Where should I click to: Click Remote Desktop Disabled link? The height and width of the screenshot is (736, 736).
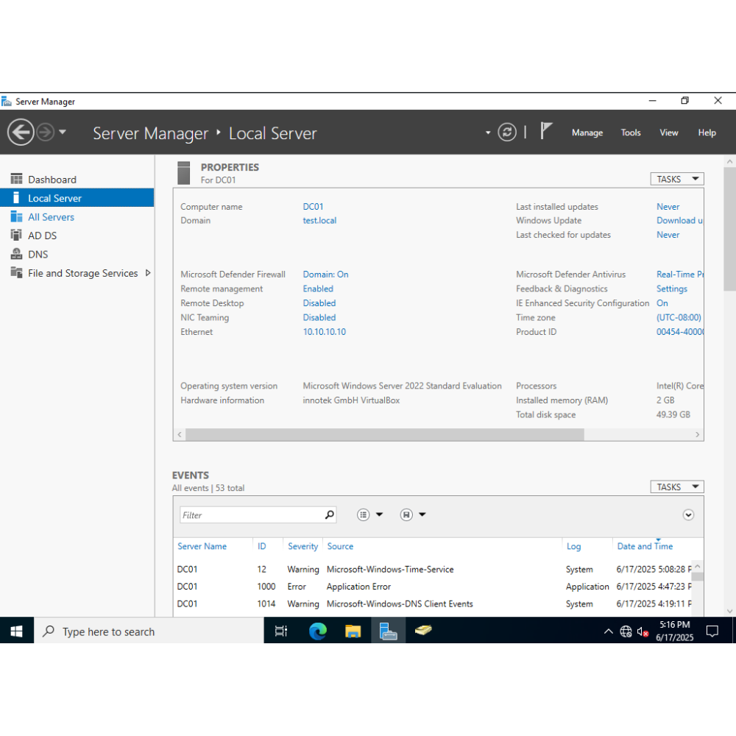click(x=319, y=303)
